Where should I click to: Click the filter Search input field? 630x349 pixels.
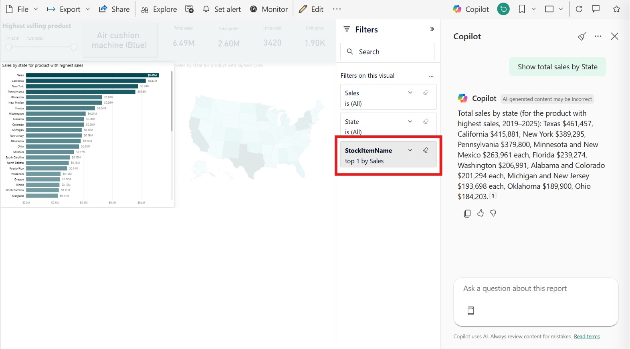pos(388,52)
